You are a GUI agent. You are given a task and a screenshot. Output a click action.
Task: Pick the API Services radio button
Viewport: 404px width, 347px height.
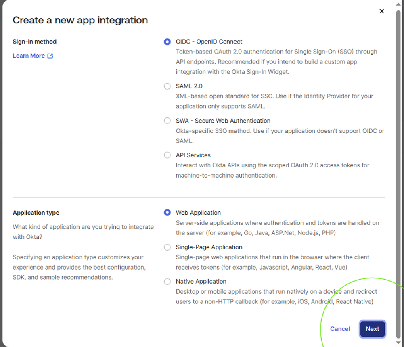coord(167,155)
